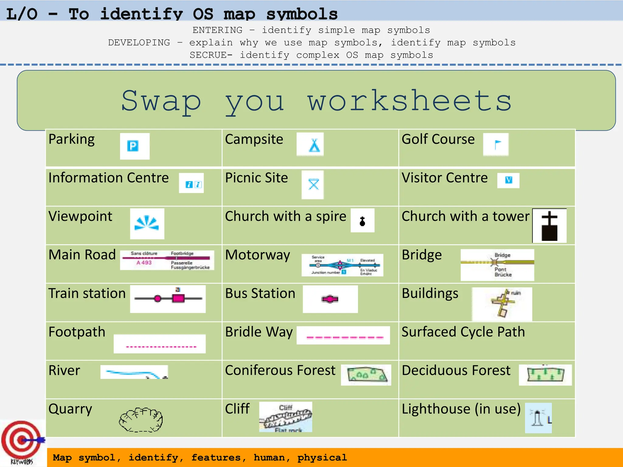Click the Swap you worksheets banner
Viewport: 623px width, 467px height.
pyautogui.click(x=316, y=101)
